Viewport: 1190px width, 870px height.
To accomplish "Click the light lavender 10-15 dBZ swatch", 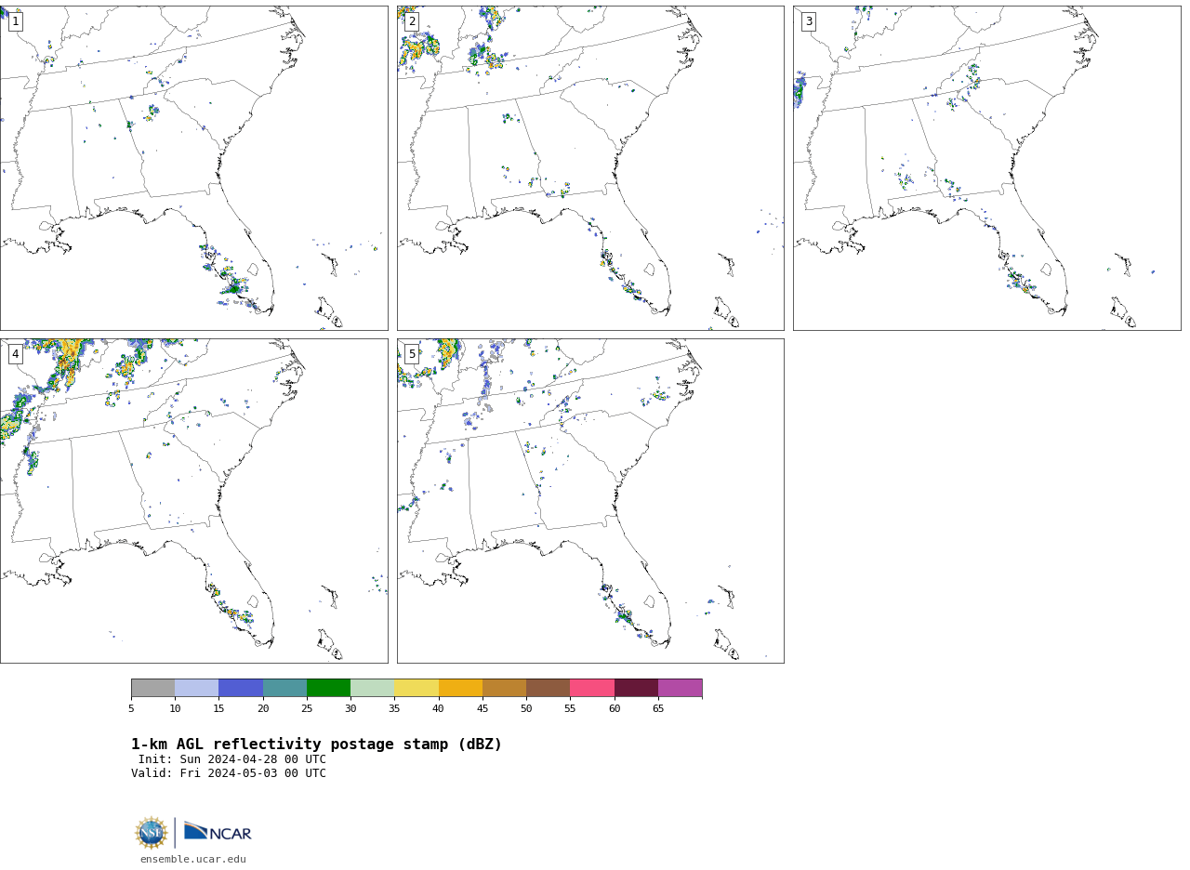I will [197, 688].
